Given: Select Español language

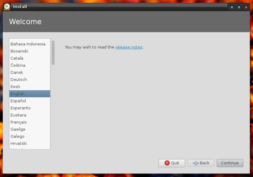Looking at the screenshot, I should 30,101.
